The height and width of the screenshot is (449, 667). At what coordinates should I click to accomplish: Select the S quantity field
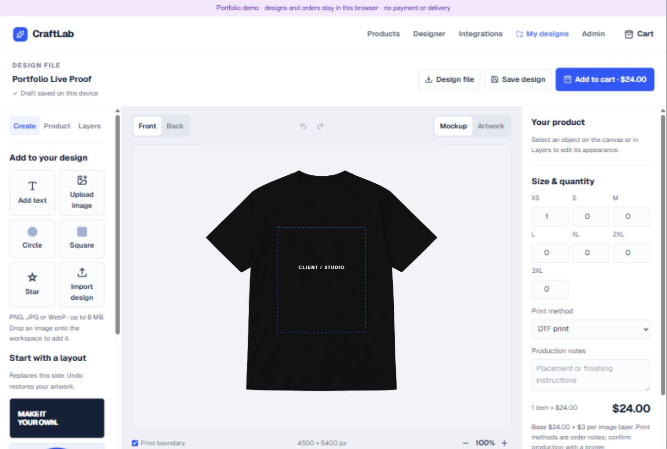590,216
